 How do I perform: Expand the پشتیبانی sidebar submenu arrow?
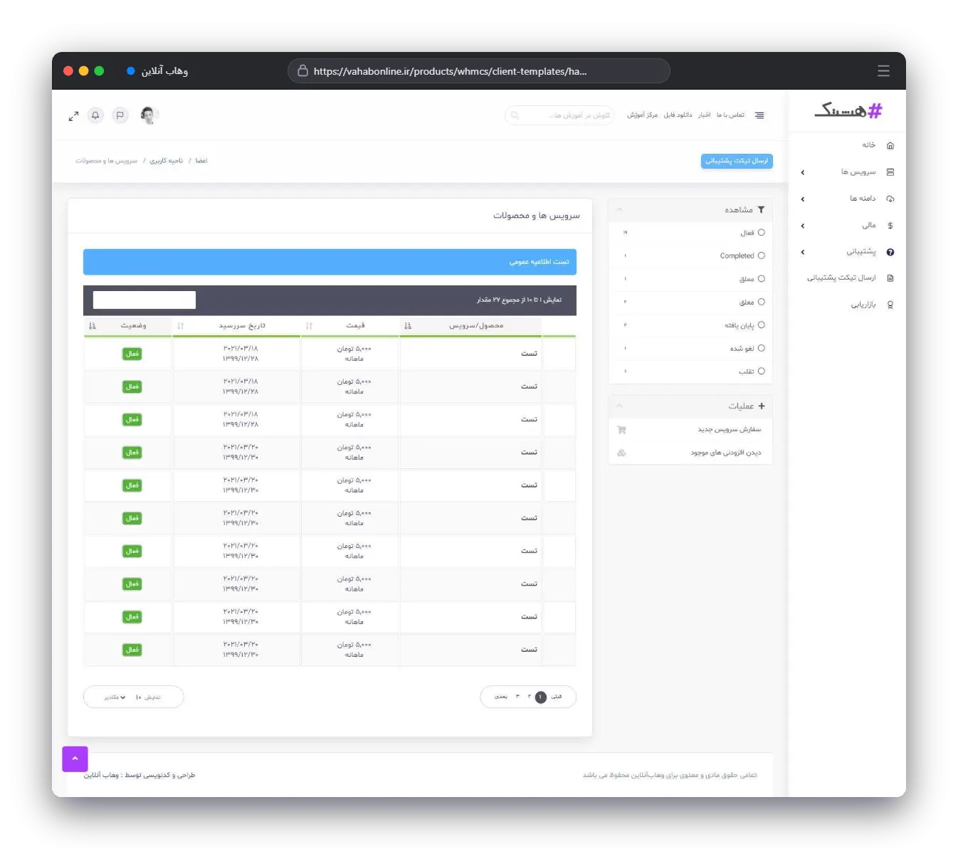tap(803, 252)
